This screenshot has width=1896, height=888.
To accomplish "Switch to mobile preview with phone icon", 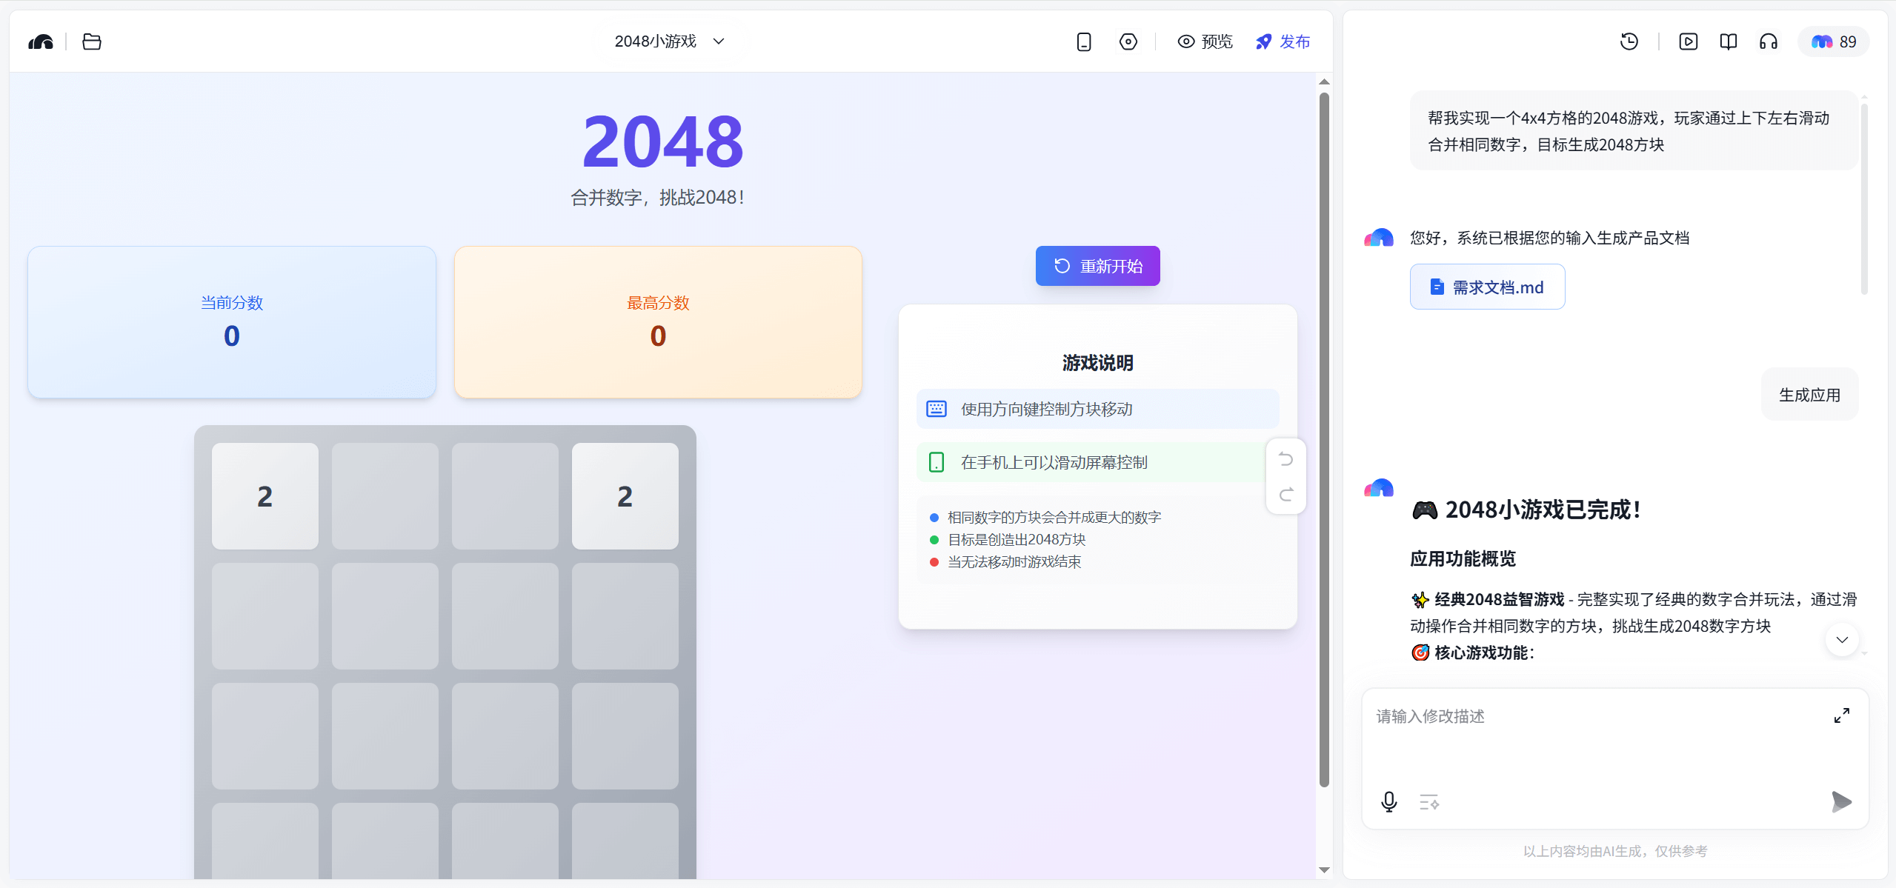I will click(x=1082, y=41).
